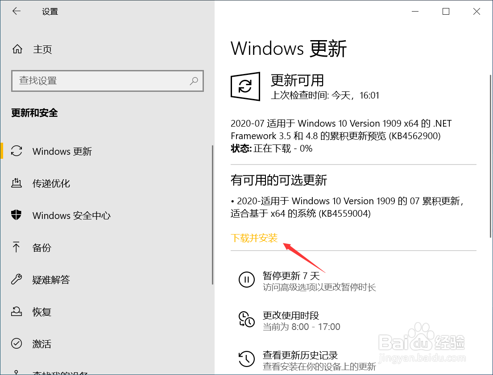Click the 下载并安装 link
Screen dimensions: 493x375
(x=254, y=238)
